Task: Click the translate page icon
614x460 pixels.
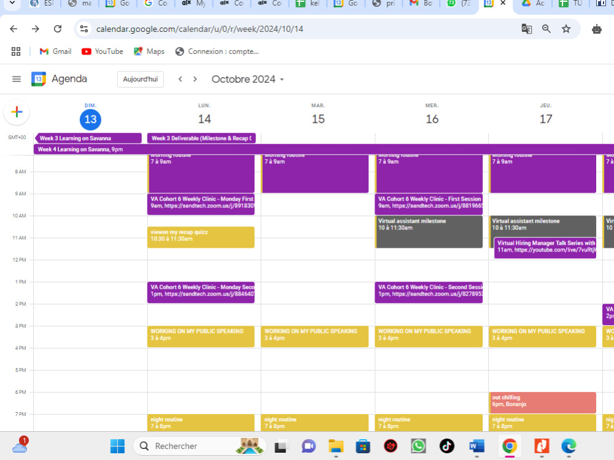Action: pyautogui.click(x=527, y=29)
